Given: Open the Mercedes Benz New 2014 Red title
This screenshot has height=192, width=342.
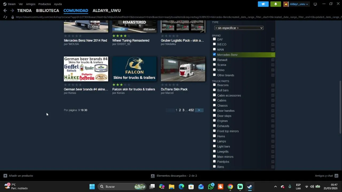Looking at the screenshot, I should [85, 41].
